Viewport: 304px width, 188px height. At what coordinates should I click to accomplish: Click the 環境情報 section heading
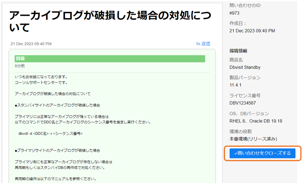pos(238,51)
